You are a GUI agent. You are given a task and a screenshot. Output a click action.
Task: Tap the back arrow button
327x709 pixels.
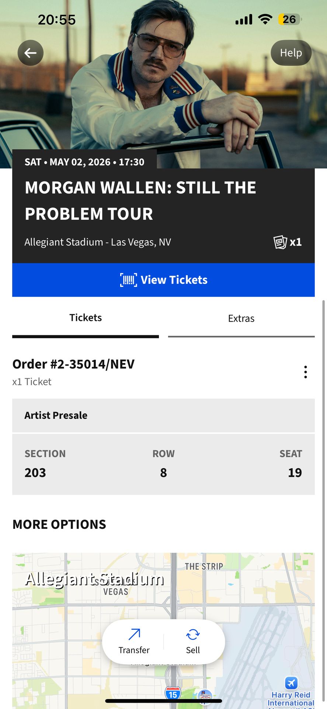point(31,53)
